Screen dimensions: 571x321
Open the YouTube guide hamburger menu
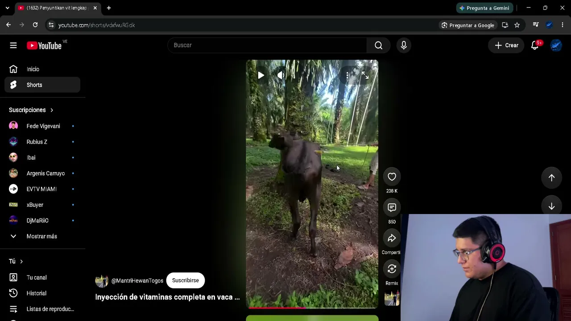pyautogui.click(x=13, y=45)
